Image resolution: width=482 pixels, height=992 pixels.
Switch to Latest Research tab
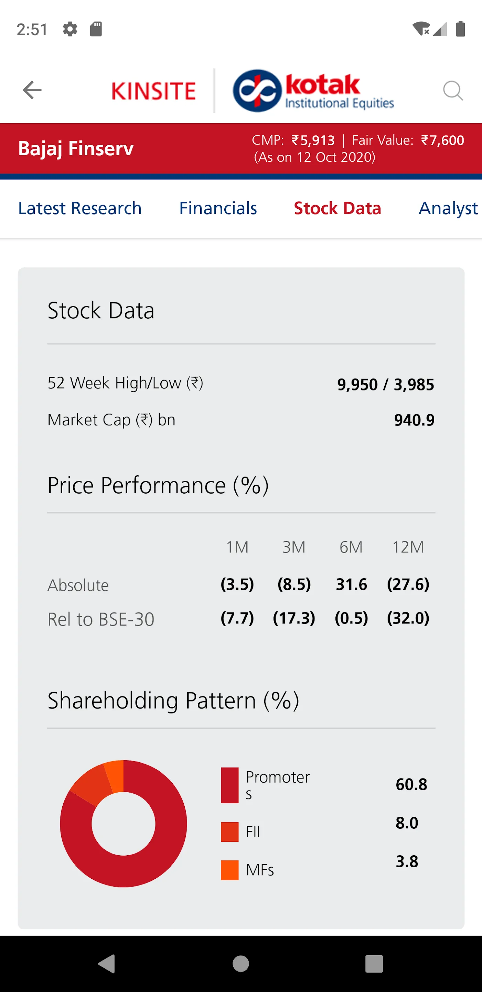[80, 208]
